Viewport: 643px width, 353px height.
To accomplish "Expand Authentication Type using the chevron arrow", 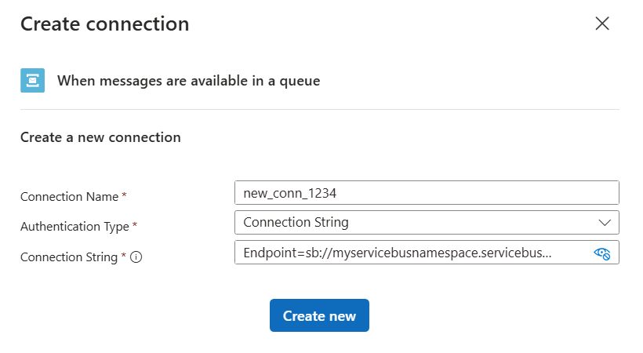I will 605,223.
